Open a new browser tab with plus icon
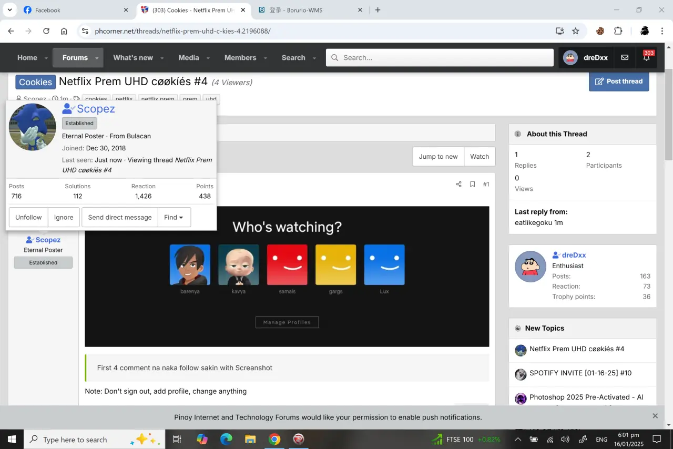 tap(378, 10)
